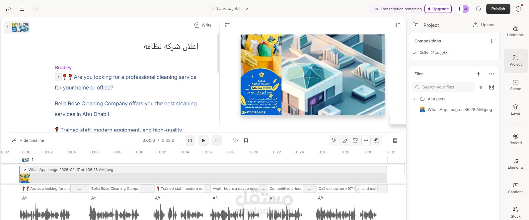Open the hamburger main menu

click(x=22, y=9)
